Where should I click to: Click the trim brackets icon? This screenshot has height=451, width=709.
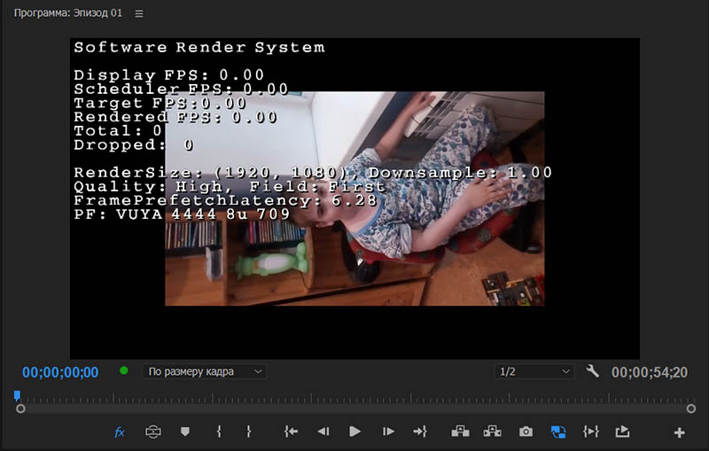(591, 432)
